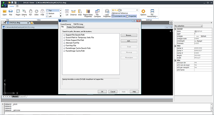214x115 pixels.
Task: Switch to the 1541 dwg document tab
Action: pos(15,23)
